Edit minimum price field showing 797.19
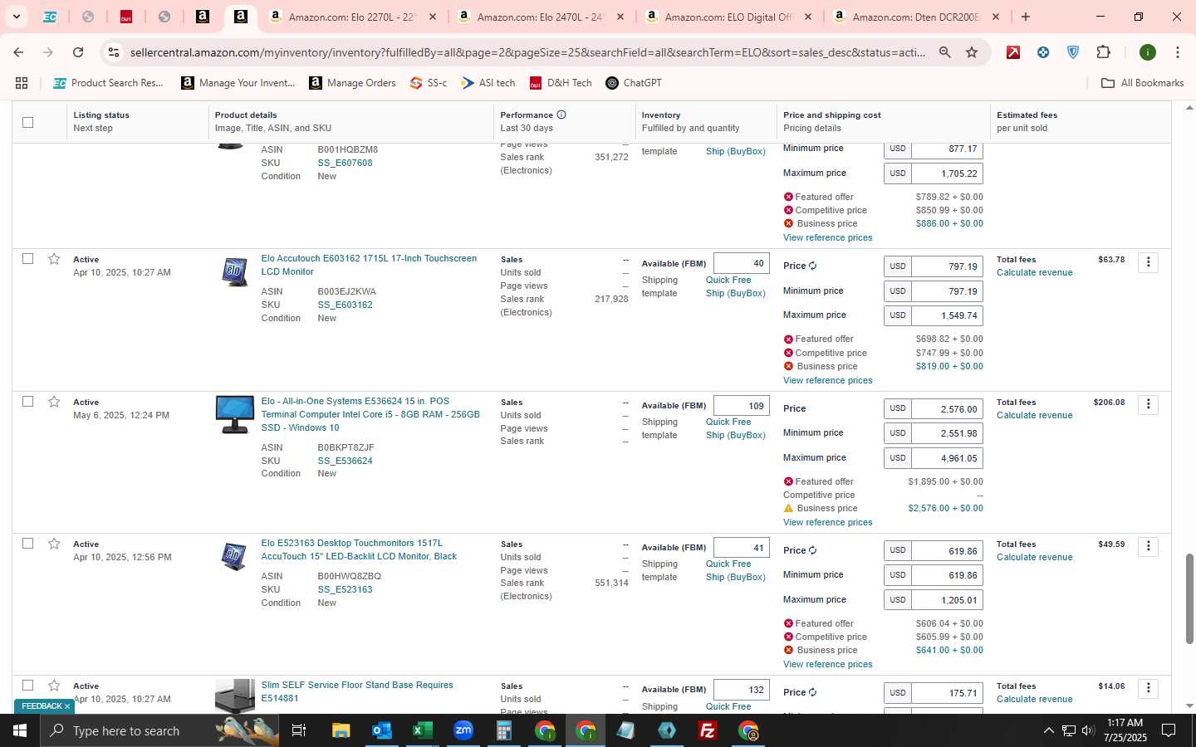The image size is (1196, 747). click(947, 291)
